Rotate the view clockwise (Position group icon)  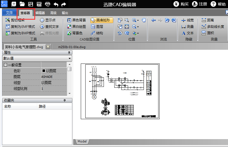tap(120, 27)
